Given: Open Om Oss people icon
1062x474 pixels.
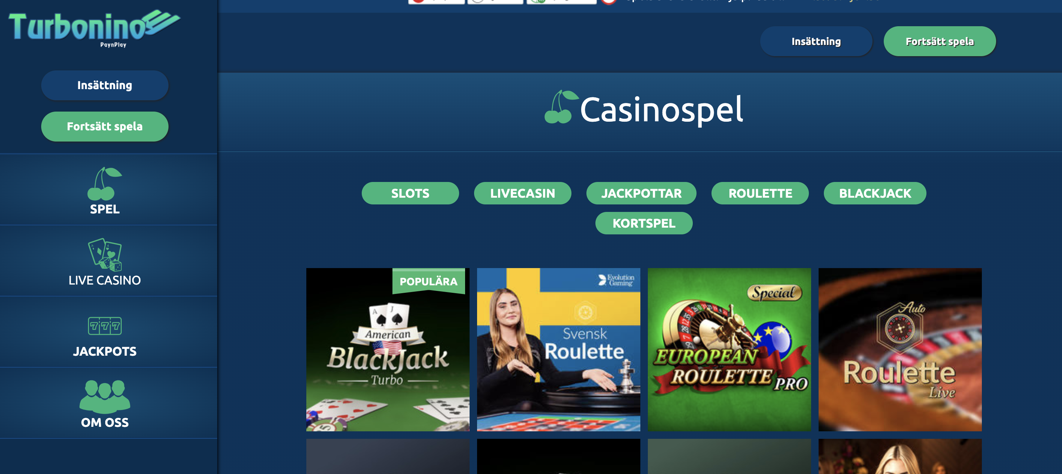Looking at the screenshot, I should pyautogui.click(x=105, y=396).
